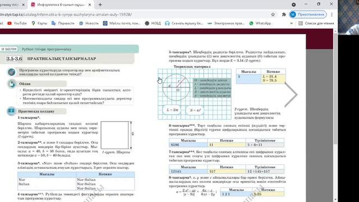Click the Chrome media control icon
Image resolution: width=359 pixels, height=202 pixels.
tap(294, 4)
